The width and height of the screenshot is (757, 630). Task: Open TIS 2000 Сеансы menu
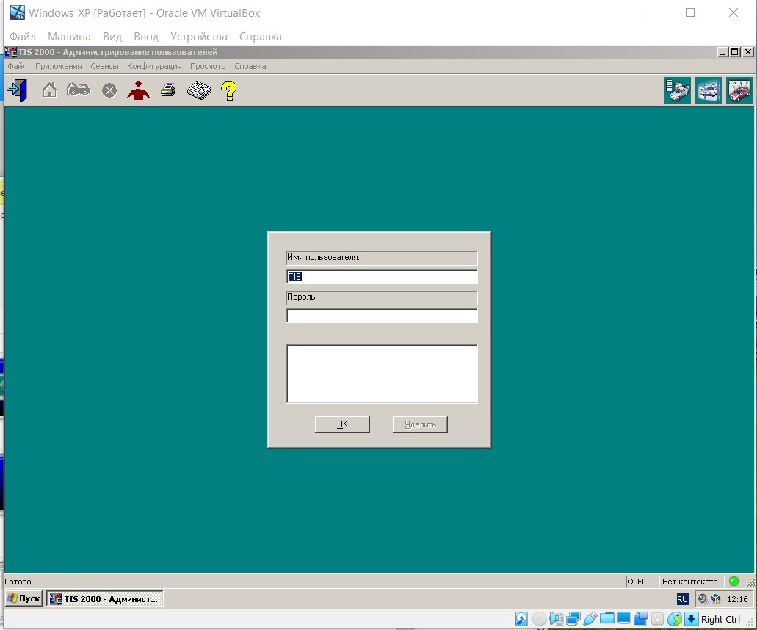pyautogui.click(x=104, y=66)
